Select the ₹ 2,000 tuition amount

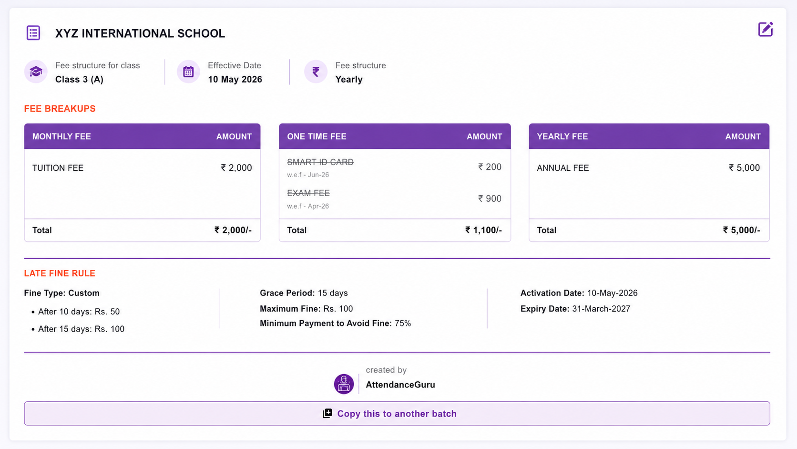[x=236, y=167]
